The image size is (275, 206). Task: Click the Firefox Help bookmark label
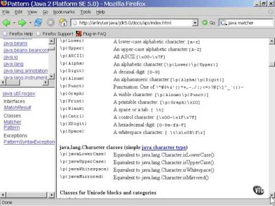[21, 34]
